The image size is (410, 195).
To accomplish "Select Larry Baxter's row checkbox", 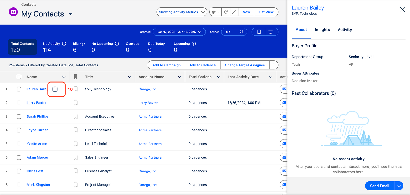I will pyautogui.click(x=19, y=103).
